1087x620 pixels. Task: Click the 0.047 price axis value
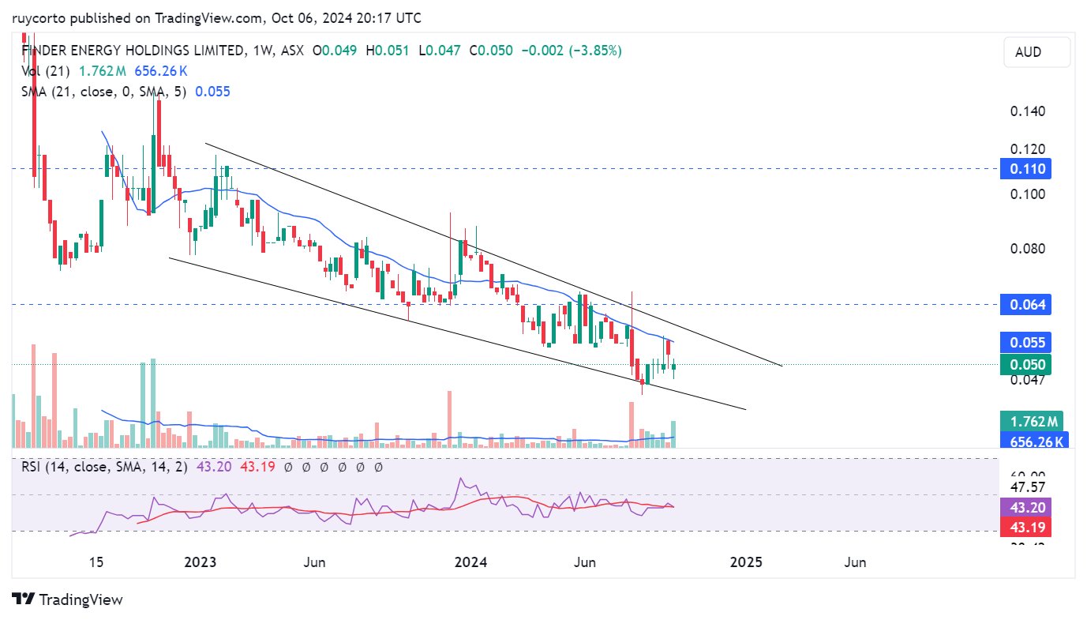coord(1028,380)
